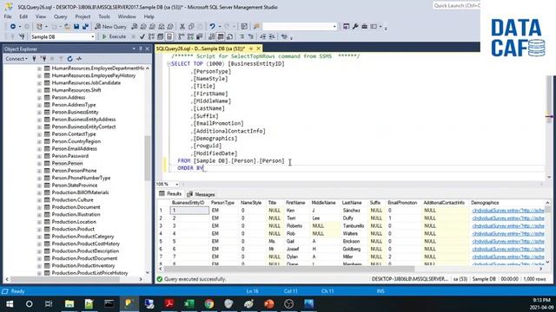Click the wrench Properties icon
Image resolution: width=556 pixels, height=312 pixels.
(x=355, y=27)
